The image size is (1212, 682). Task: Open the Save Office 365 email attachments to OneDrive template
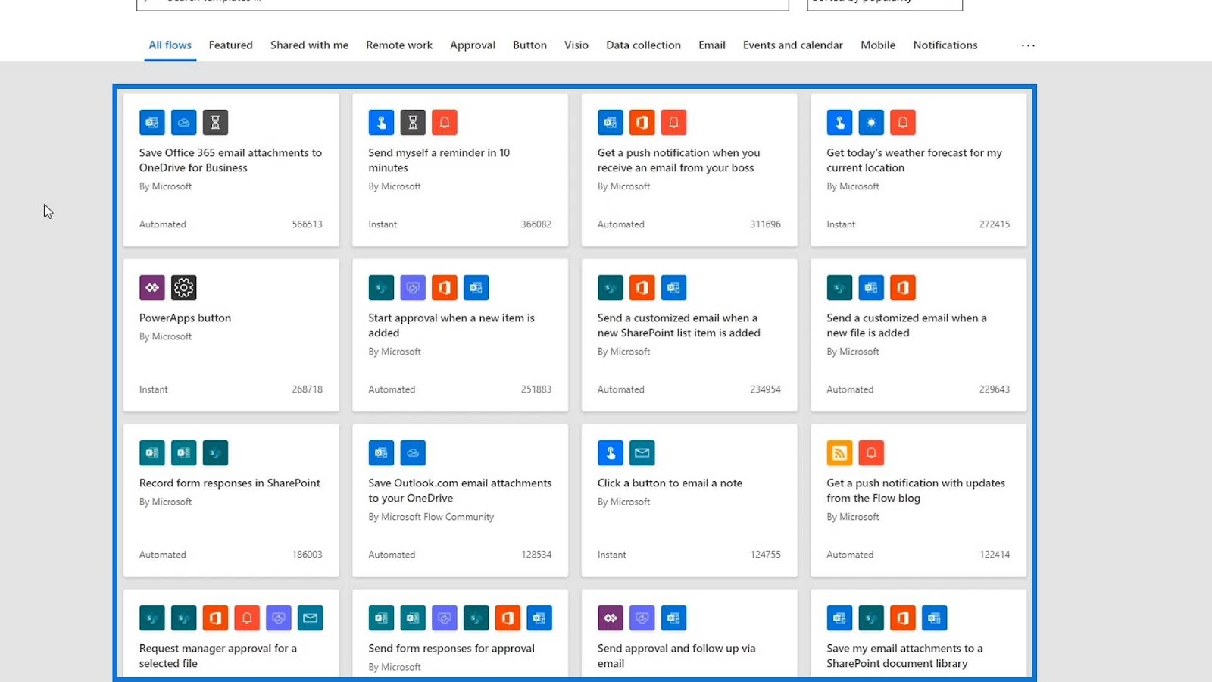point(231,170)
